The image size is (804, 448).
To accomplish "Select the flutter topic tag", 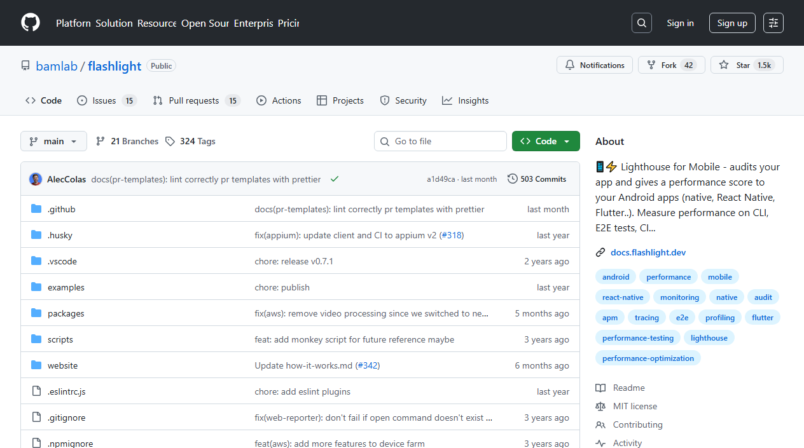I will coord(763,318).
